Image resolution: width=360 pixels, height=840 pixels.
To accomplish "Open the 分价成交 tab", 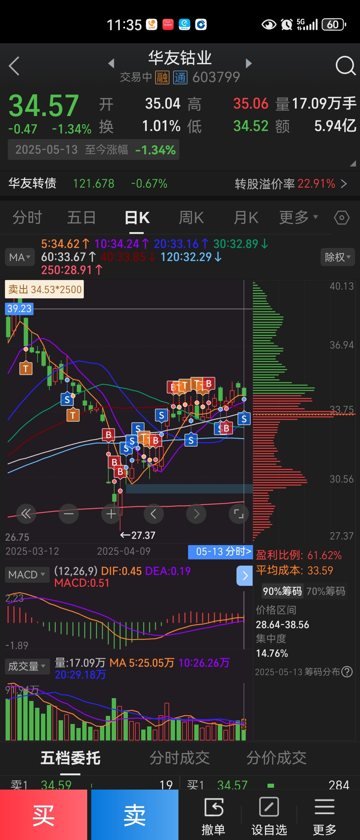I will 277,758.
